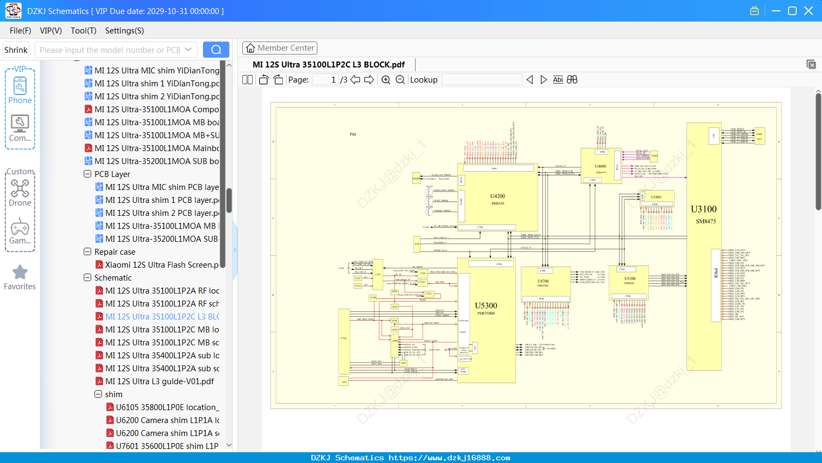Screen dimensions: 822x463
Task: Collapse the PCB Layer tree node
Action: tap(87, 174)
